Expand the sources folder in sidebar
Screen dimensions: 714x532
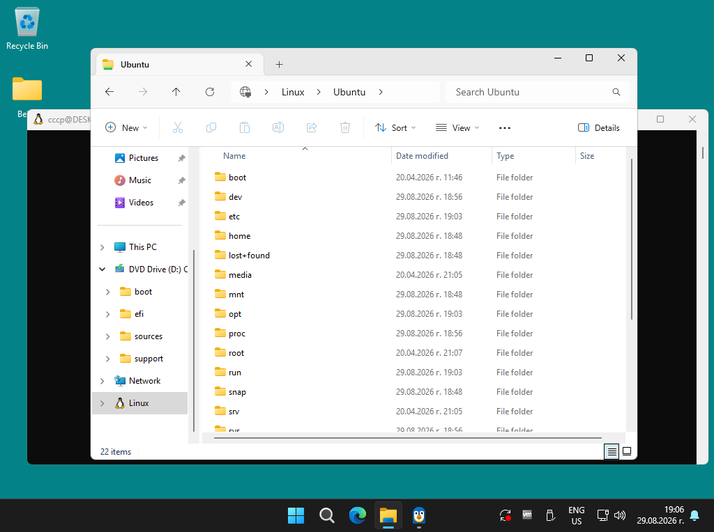coord(108,336)
